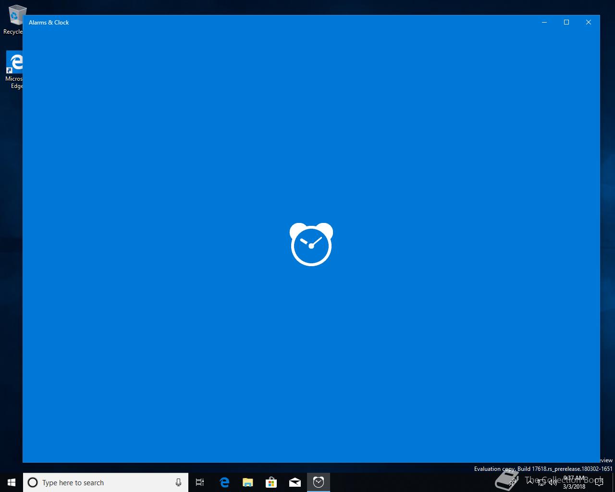Select the Alarms & Clock taskbar icon
Viewport: 615px width, 492px height.
pos(319,482)
